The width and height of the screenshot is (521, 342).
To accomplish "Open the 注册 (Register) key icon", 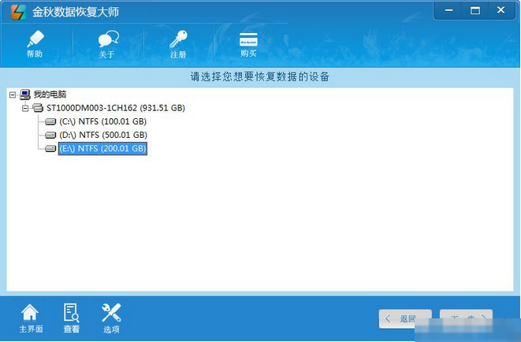I will pyautogui.click(x=179, y=44).
